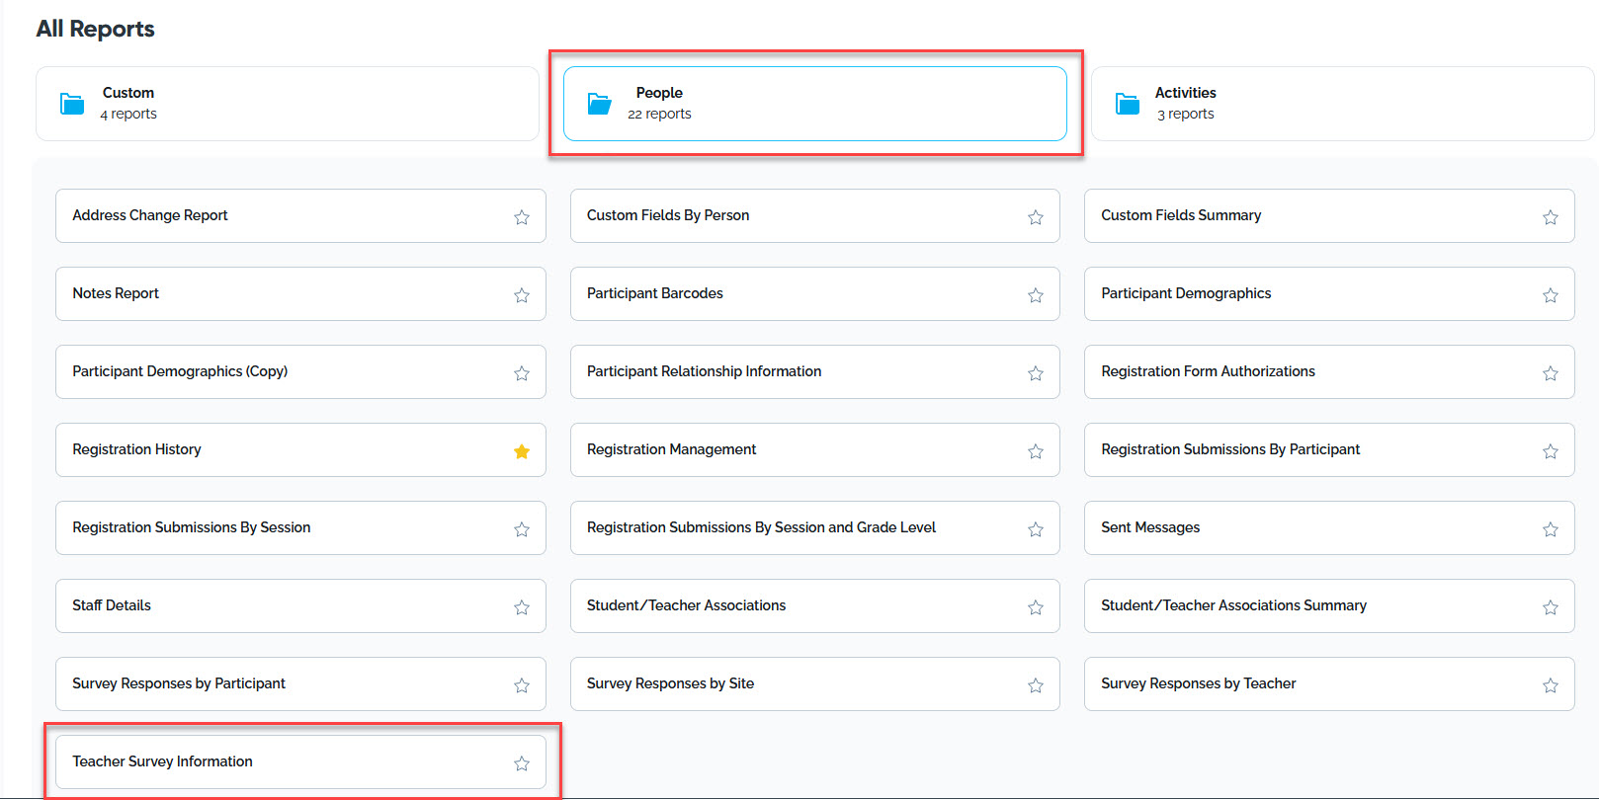Open Registration Submissions By Session report

point(300,527)
